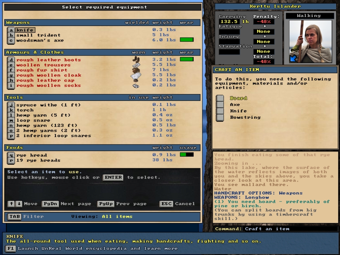Pick hotkey c for woodsman's axe
This screenshot has width=340, height=255.
pyautogui.click(x=11, y=40)
